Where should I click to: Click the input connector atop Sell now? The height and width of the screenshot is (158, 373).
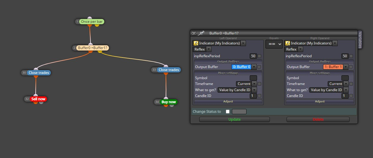36,96
